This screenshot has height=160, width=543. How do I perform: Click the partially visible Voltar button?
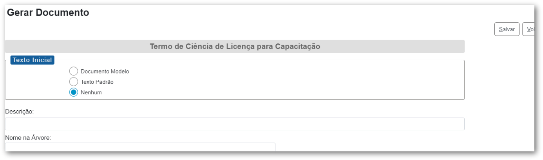[x=529, y=29]
